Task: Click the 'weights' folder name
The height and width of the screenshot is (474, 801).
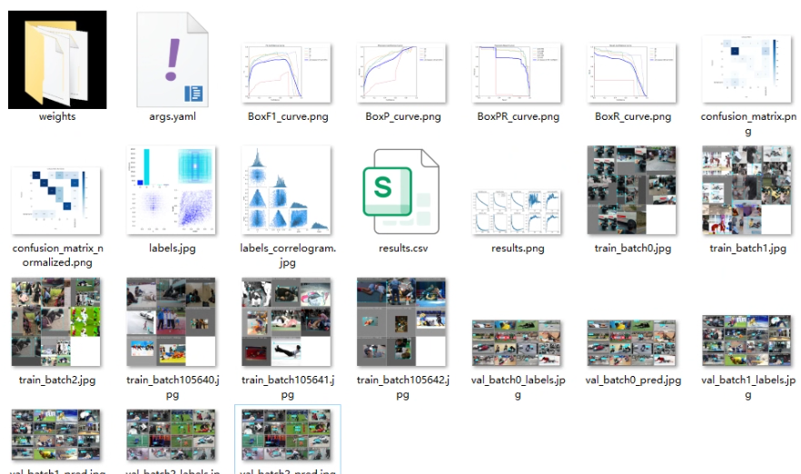Action: (x=57, y=116)
